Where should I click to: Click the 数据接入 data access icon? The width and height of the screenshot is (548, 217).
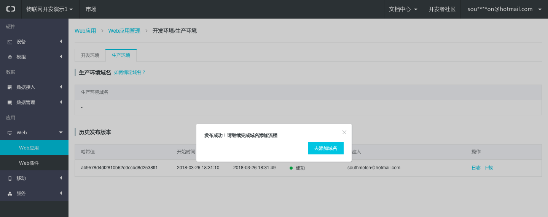tap(10, 87)
